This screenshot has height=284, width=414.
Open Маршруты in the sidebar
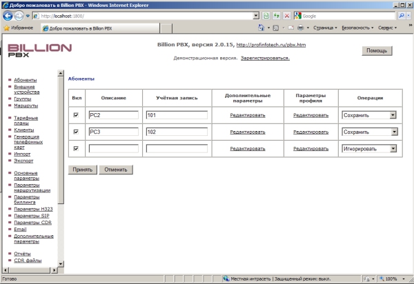26,105
